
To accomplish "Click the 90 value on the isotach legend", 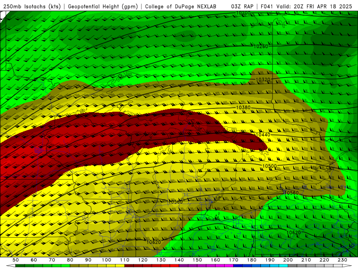I will coord(88,260).
